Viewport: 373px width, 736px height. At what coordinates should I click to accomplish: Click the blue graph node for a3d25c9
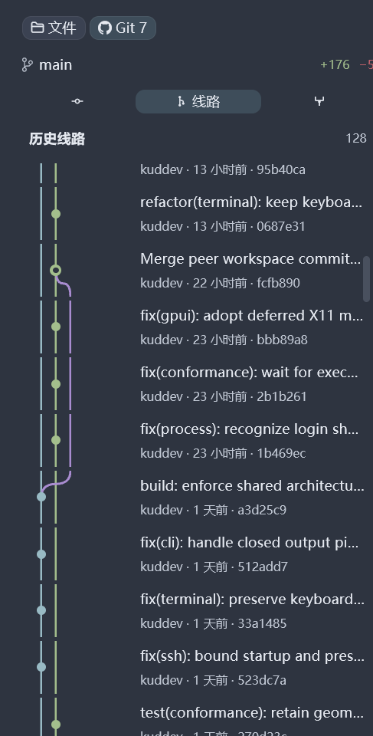41,497
